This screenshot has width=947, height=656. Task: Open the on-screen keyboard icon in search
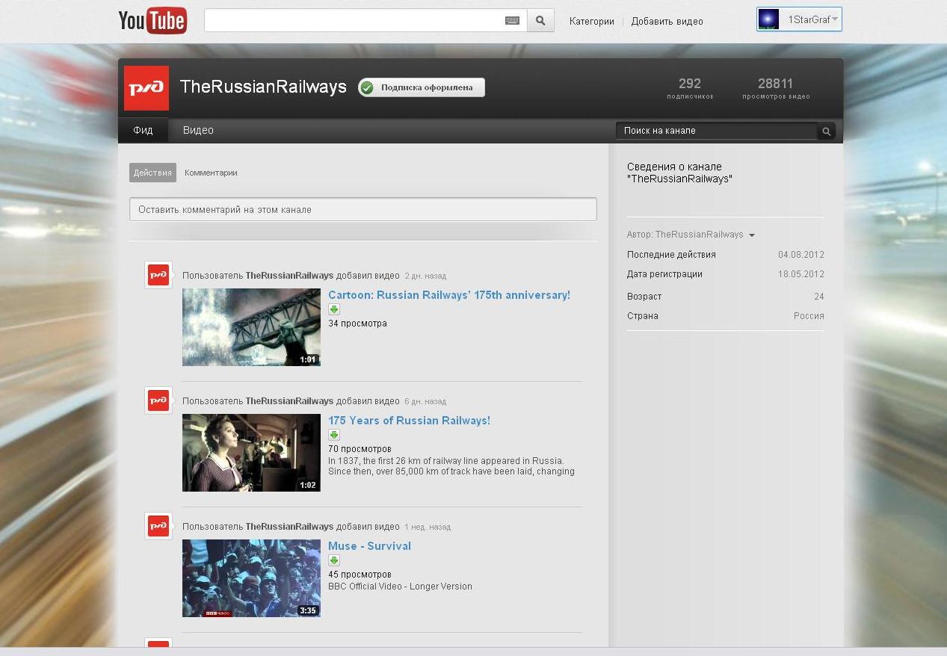point(512,21)
